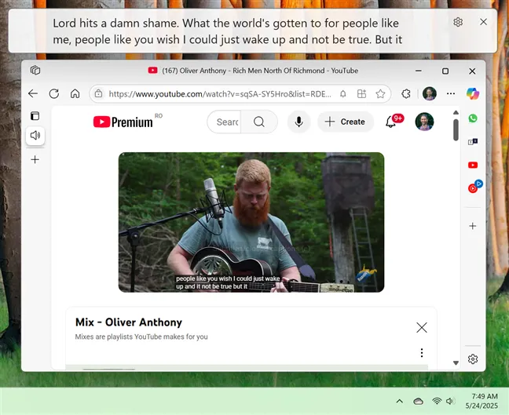Search with your voice microphone
This screenshot has height=415, width=509.
pyautogui.click(x=299, y=122)
